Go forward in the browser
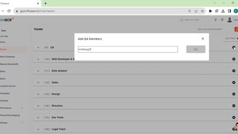Viewport: 238px width, 134px height. pos(3,11)
